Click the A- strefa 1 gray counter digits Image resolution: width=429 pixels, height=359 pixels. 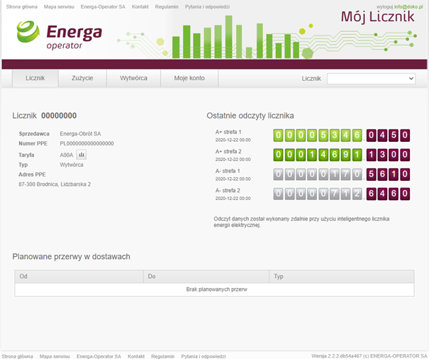coord(318,174)
